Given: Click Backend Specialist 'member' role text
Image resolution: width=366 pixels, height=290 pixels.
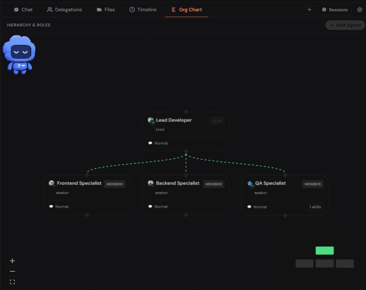Looking at the screenshot, I should [162, 193].
